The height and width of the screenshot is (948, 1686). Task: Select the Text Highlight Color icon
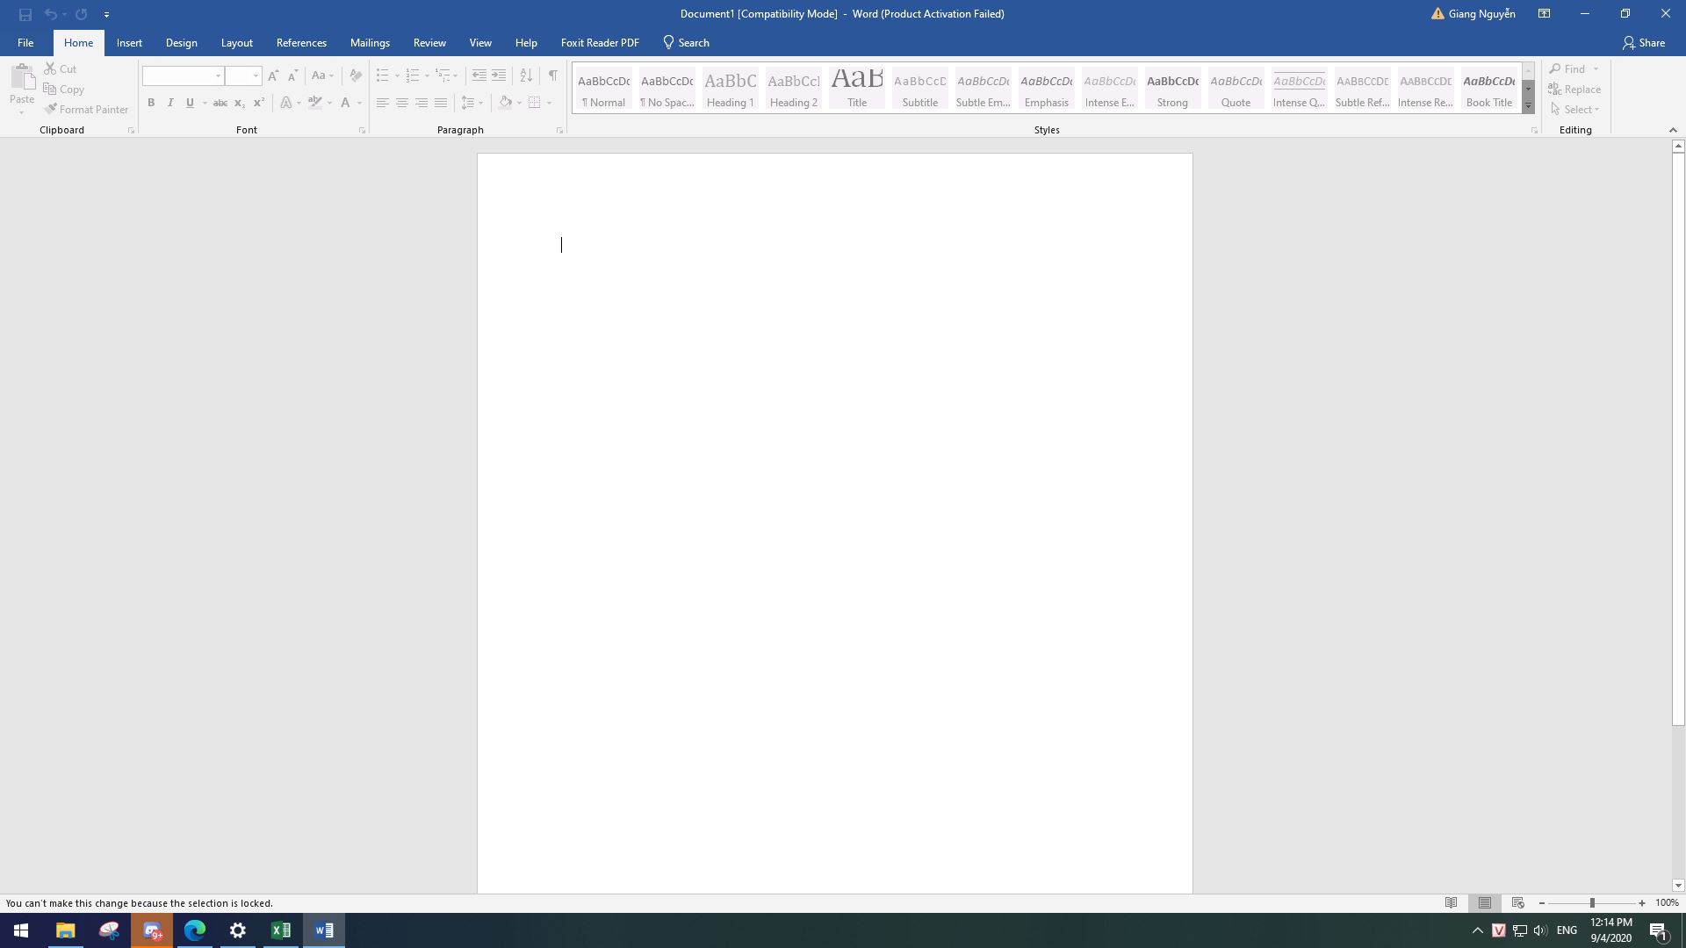[x=313, y=104]
